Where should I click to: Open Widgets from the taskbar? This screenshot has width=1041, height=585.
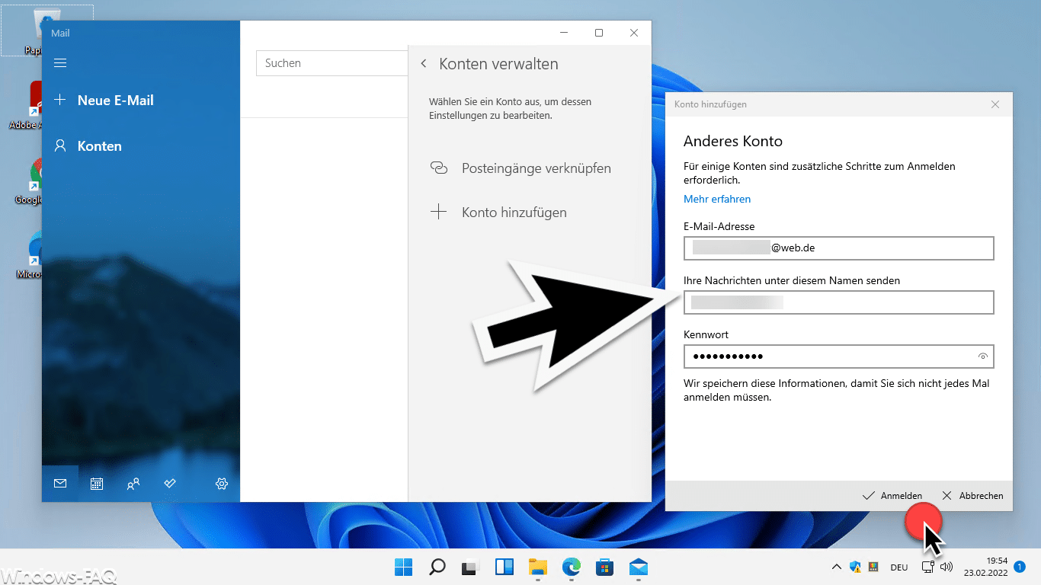point(504,567)
